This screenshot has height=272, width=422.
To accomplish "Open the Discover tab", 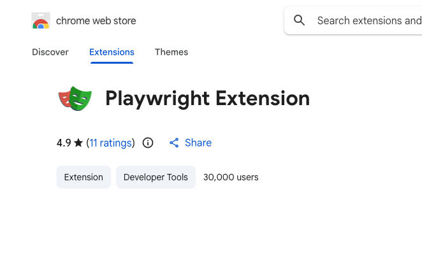I will (50, 52).
